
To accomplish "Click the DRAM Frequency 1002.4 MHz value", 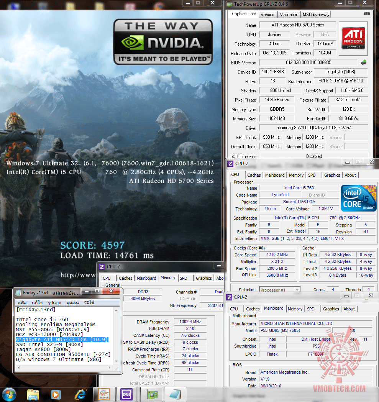I will pos(190,322).
